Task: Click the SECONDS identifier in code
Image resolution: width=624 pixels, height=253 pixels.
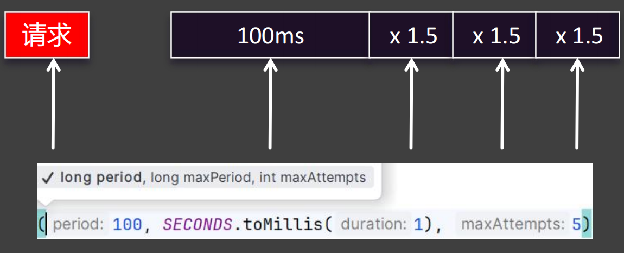Action: [198, 225]
